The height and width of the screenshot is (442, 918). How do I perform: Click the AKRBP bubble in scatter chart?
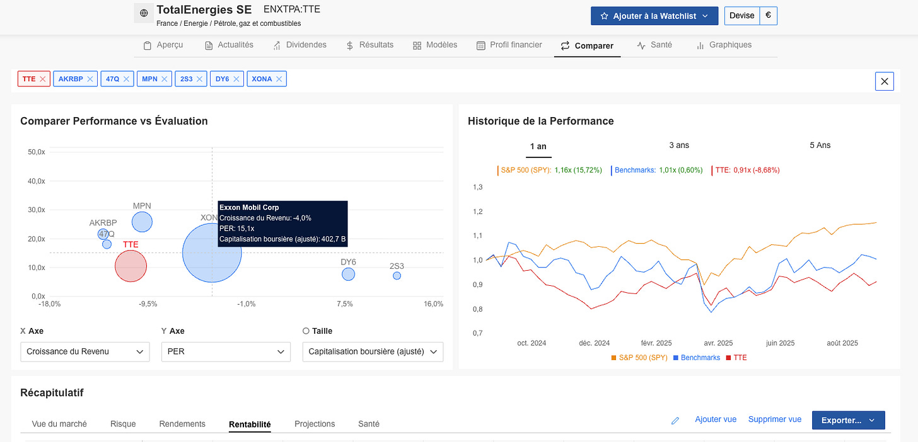point(103,234)
